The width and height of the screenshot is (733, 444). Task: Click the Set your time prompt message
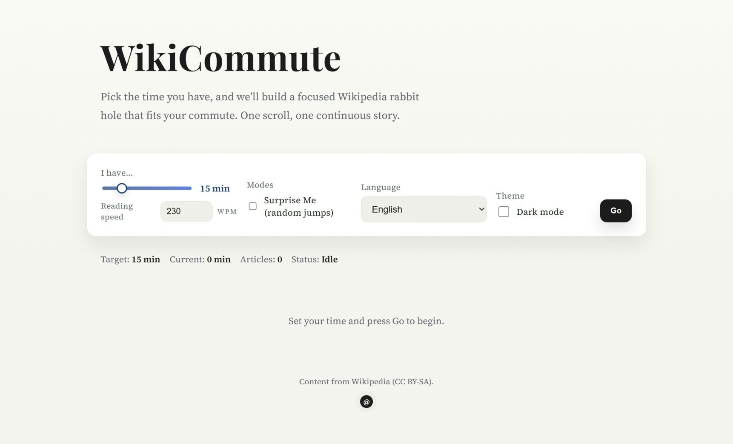[366, 321]
